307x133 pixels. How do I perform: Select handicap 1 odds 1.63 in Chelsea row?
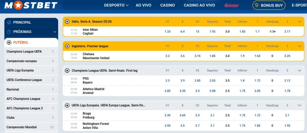pyautogui.click(x=257, y=56)
